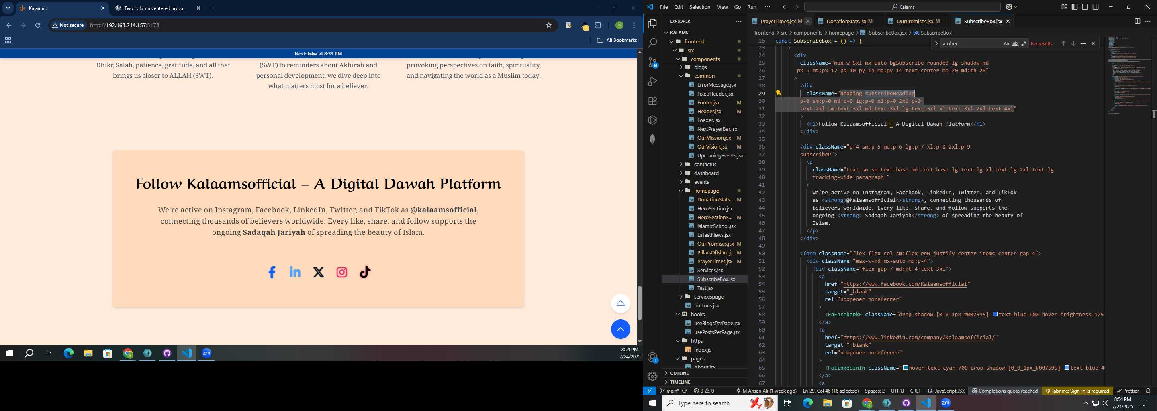The image size is (1157, 411).
Task: Open the facebook.com/Kalaamsofficial link in code
Action: pos(905,284)
